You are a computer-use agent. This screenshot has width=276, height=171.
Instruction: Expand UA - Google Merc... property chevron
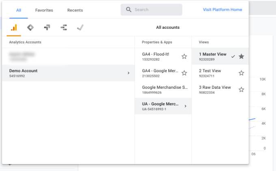(x=185, y=106)
